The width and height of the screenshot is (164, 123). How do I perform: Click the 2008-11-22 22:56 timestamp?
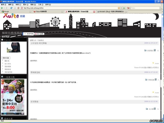(151, 101)
